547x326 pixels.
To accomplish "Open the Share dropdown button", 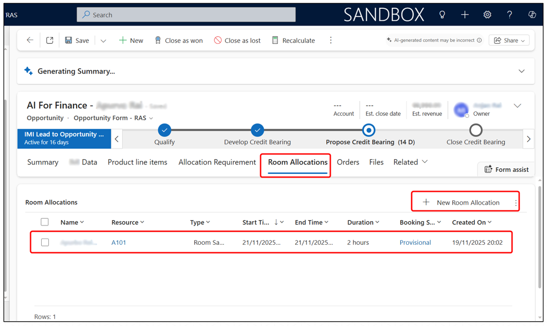I will click(509, 40).
